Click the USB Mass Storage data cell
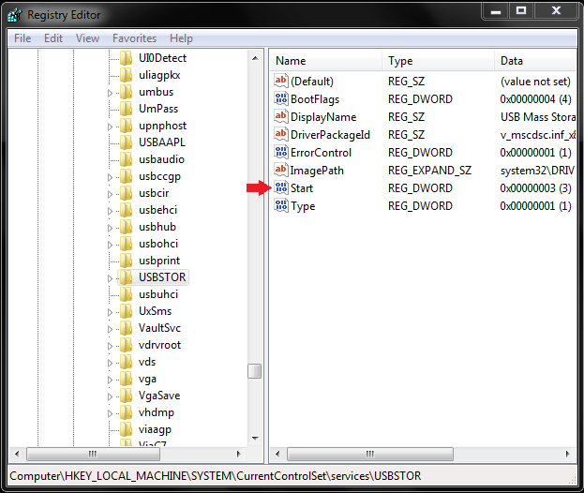This screenshot has width=584, height=493. coord(538,117)
